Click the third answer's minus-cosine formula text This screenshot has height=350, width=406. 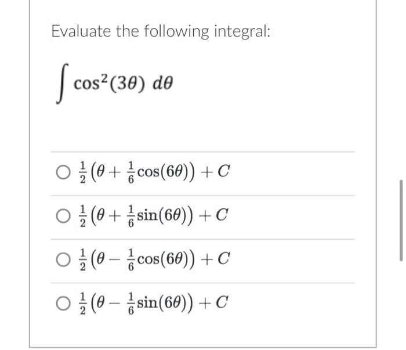(155, 260)
